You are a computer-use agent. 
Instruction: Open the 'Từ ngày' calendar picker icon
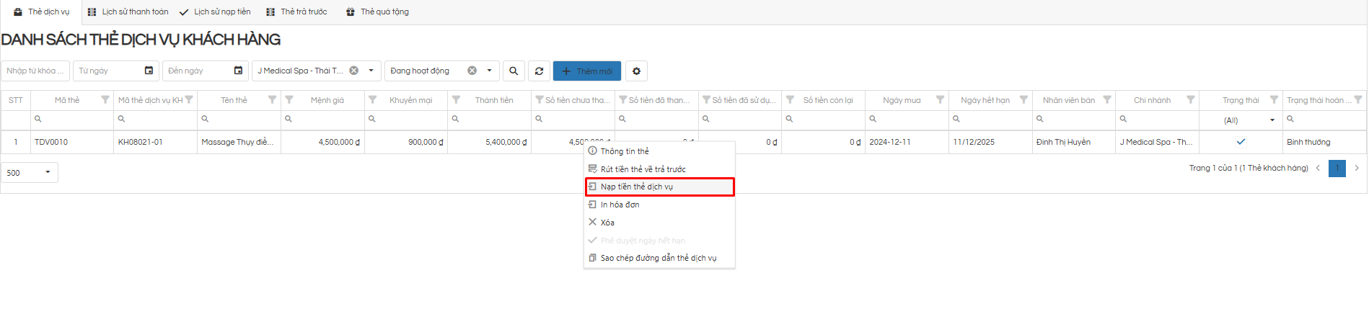[149, 71]
